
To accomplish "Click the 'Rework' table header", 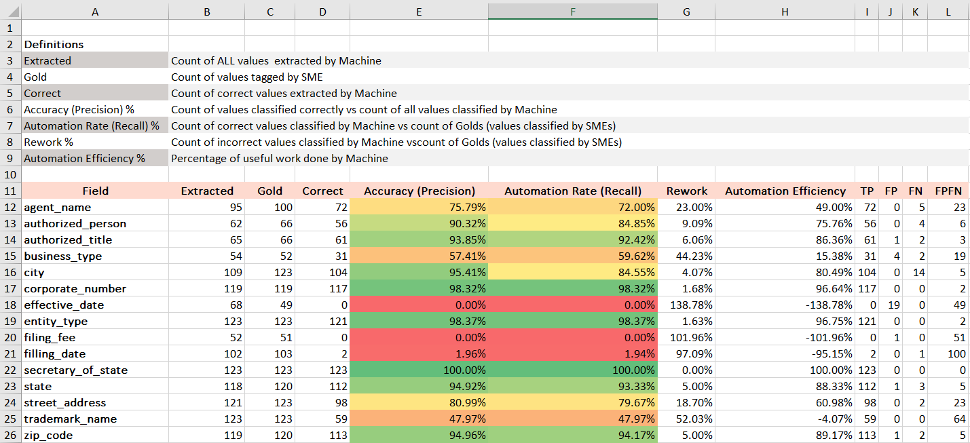I will tap(686, 191).
